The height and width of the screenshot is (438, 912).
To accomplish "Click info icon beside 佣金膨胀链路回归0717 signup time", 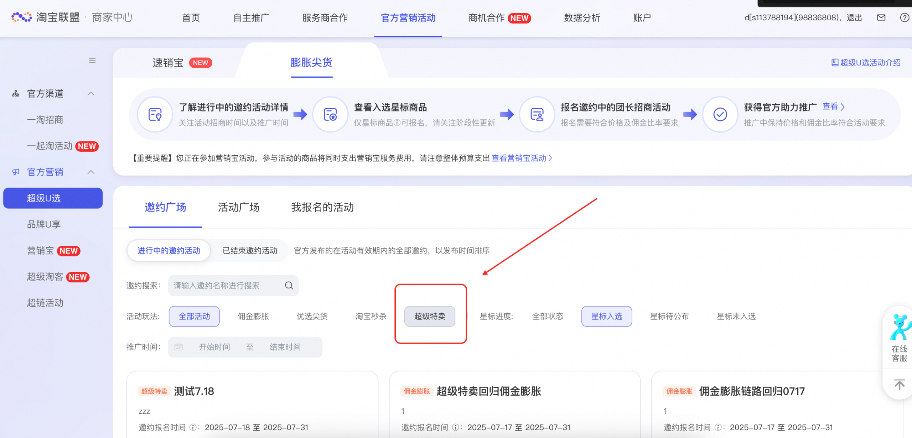I will click(x=718, y=427).
